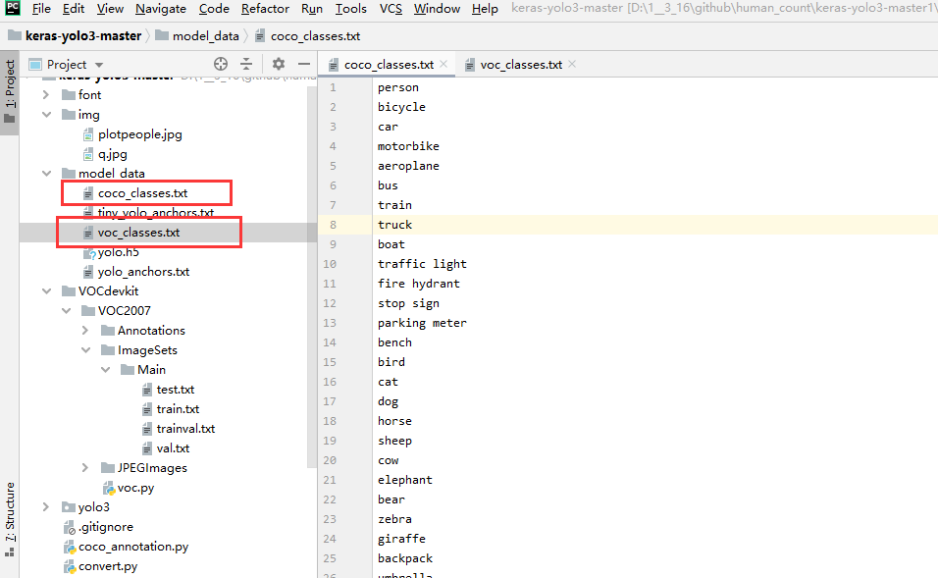Collapse the VOCdevkit folder

pyautogui.click(x=46, y=290)
